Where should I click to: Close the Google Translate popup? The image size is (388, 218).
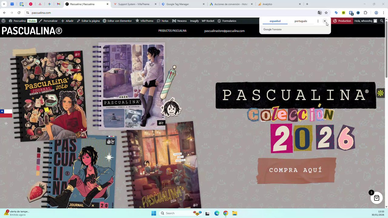[x=325, y=21]
